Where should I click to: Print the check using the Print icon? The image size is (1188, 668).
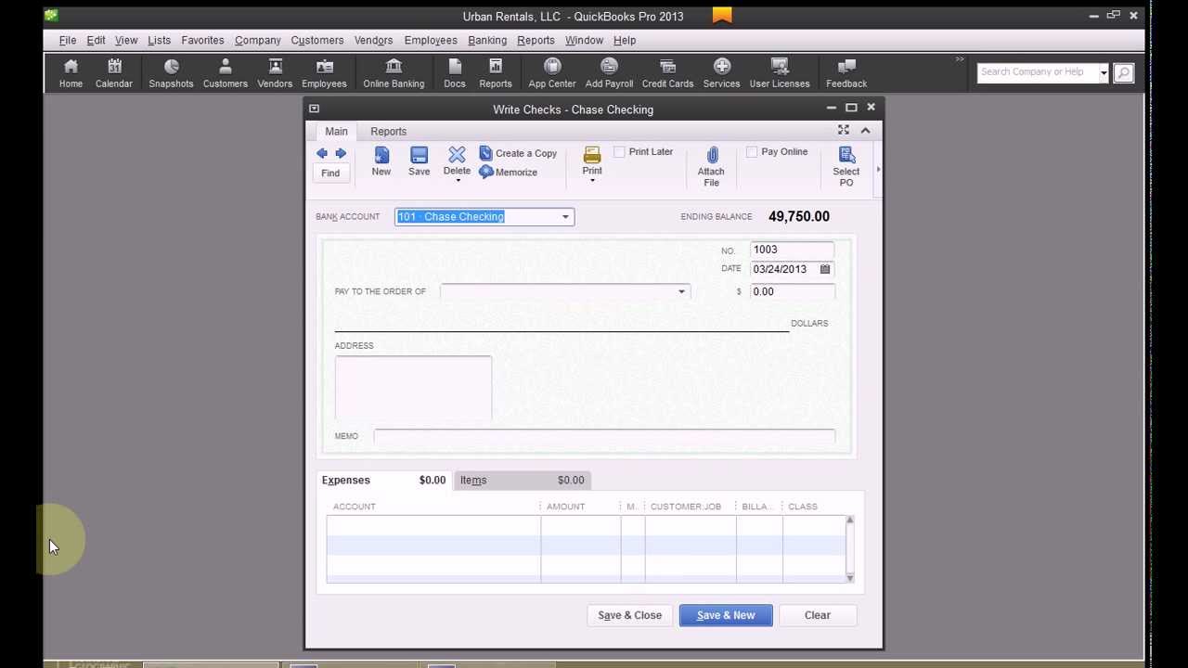592,161
